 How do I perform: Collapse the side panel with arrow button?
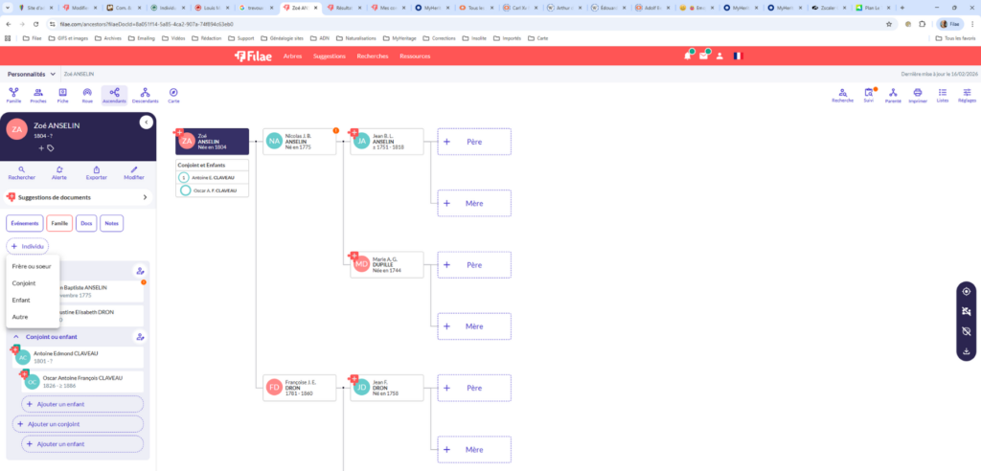146,122
